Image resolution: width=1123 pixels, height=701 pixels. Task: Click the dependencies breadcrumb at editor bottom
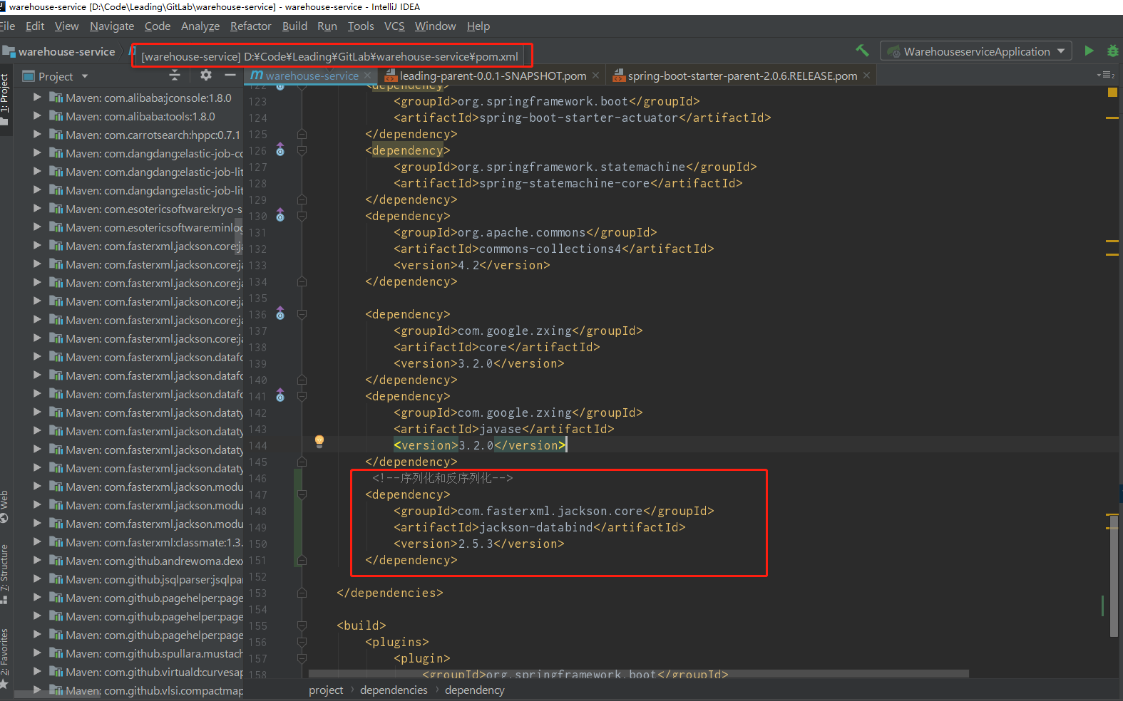[x=394, y=690]
